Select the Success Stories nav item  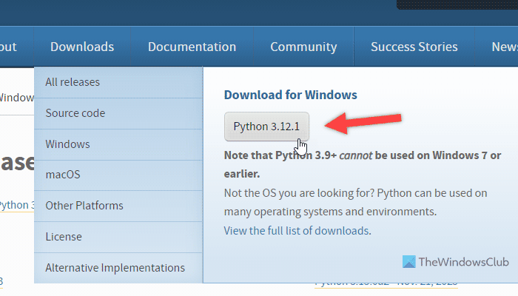(414, 47)
